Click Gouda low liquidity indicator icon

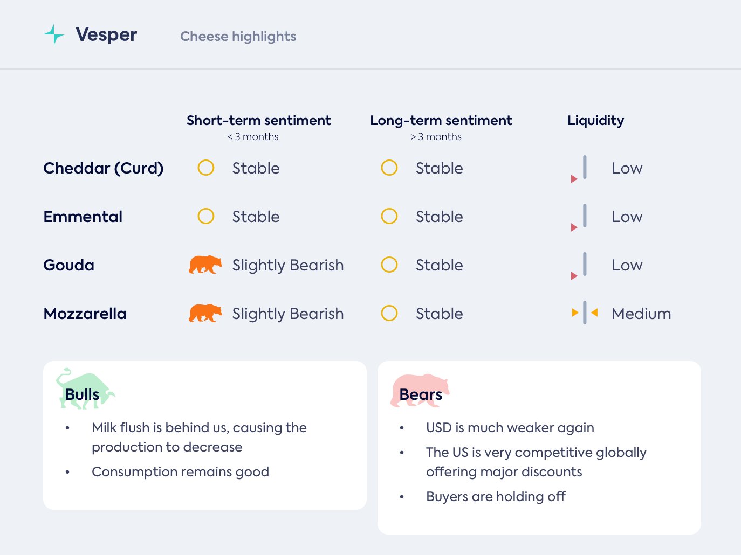(x=580, y=266)
